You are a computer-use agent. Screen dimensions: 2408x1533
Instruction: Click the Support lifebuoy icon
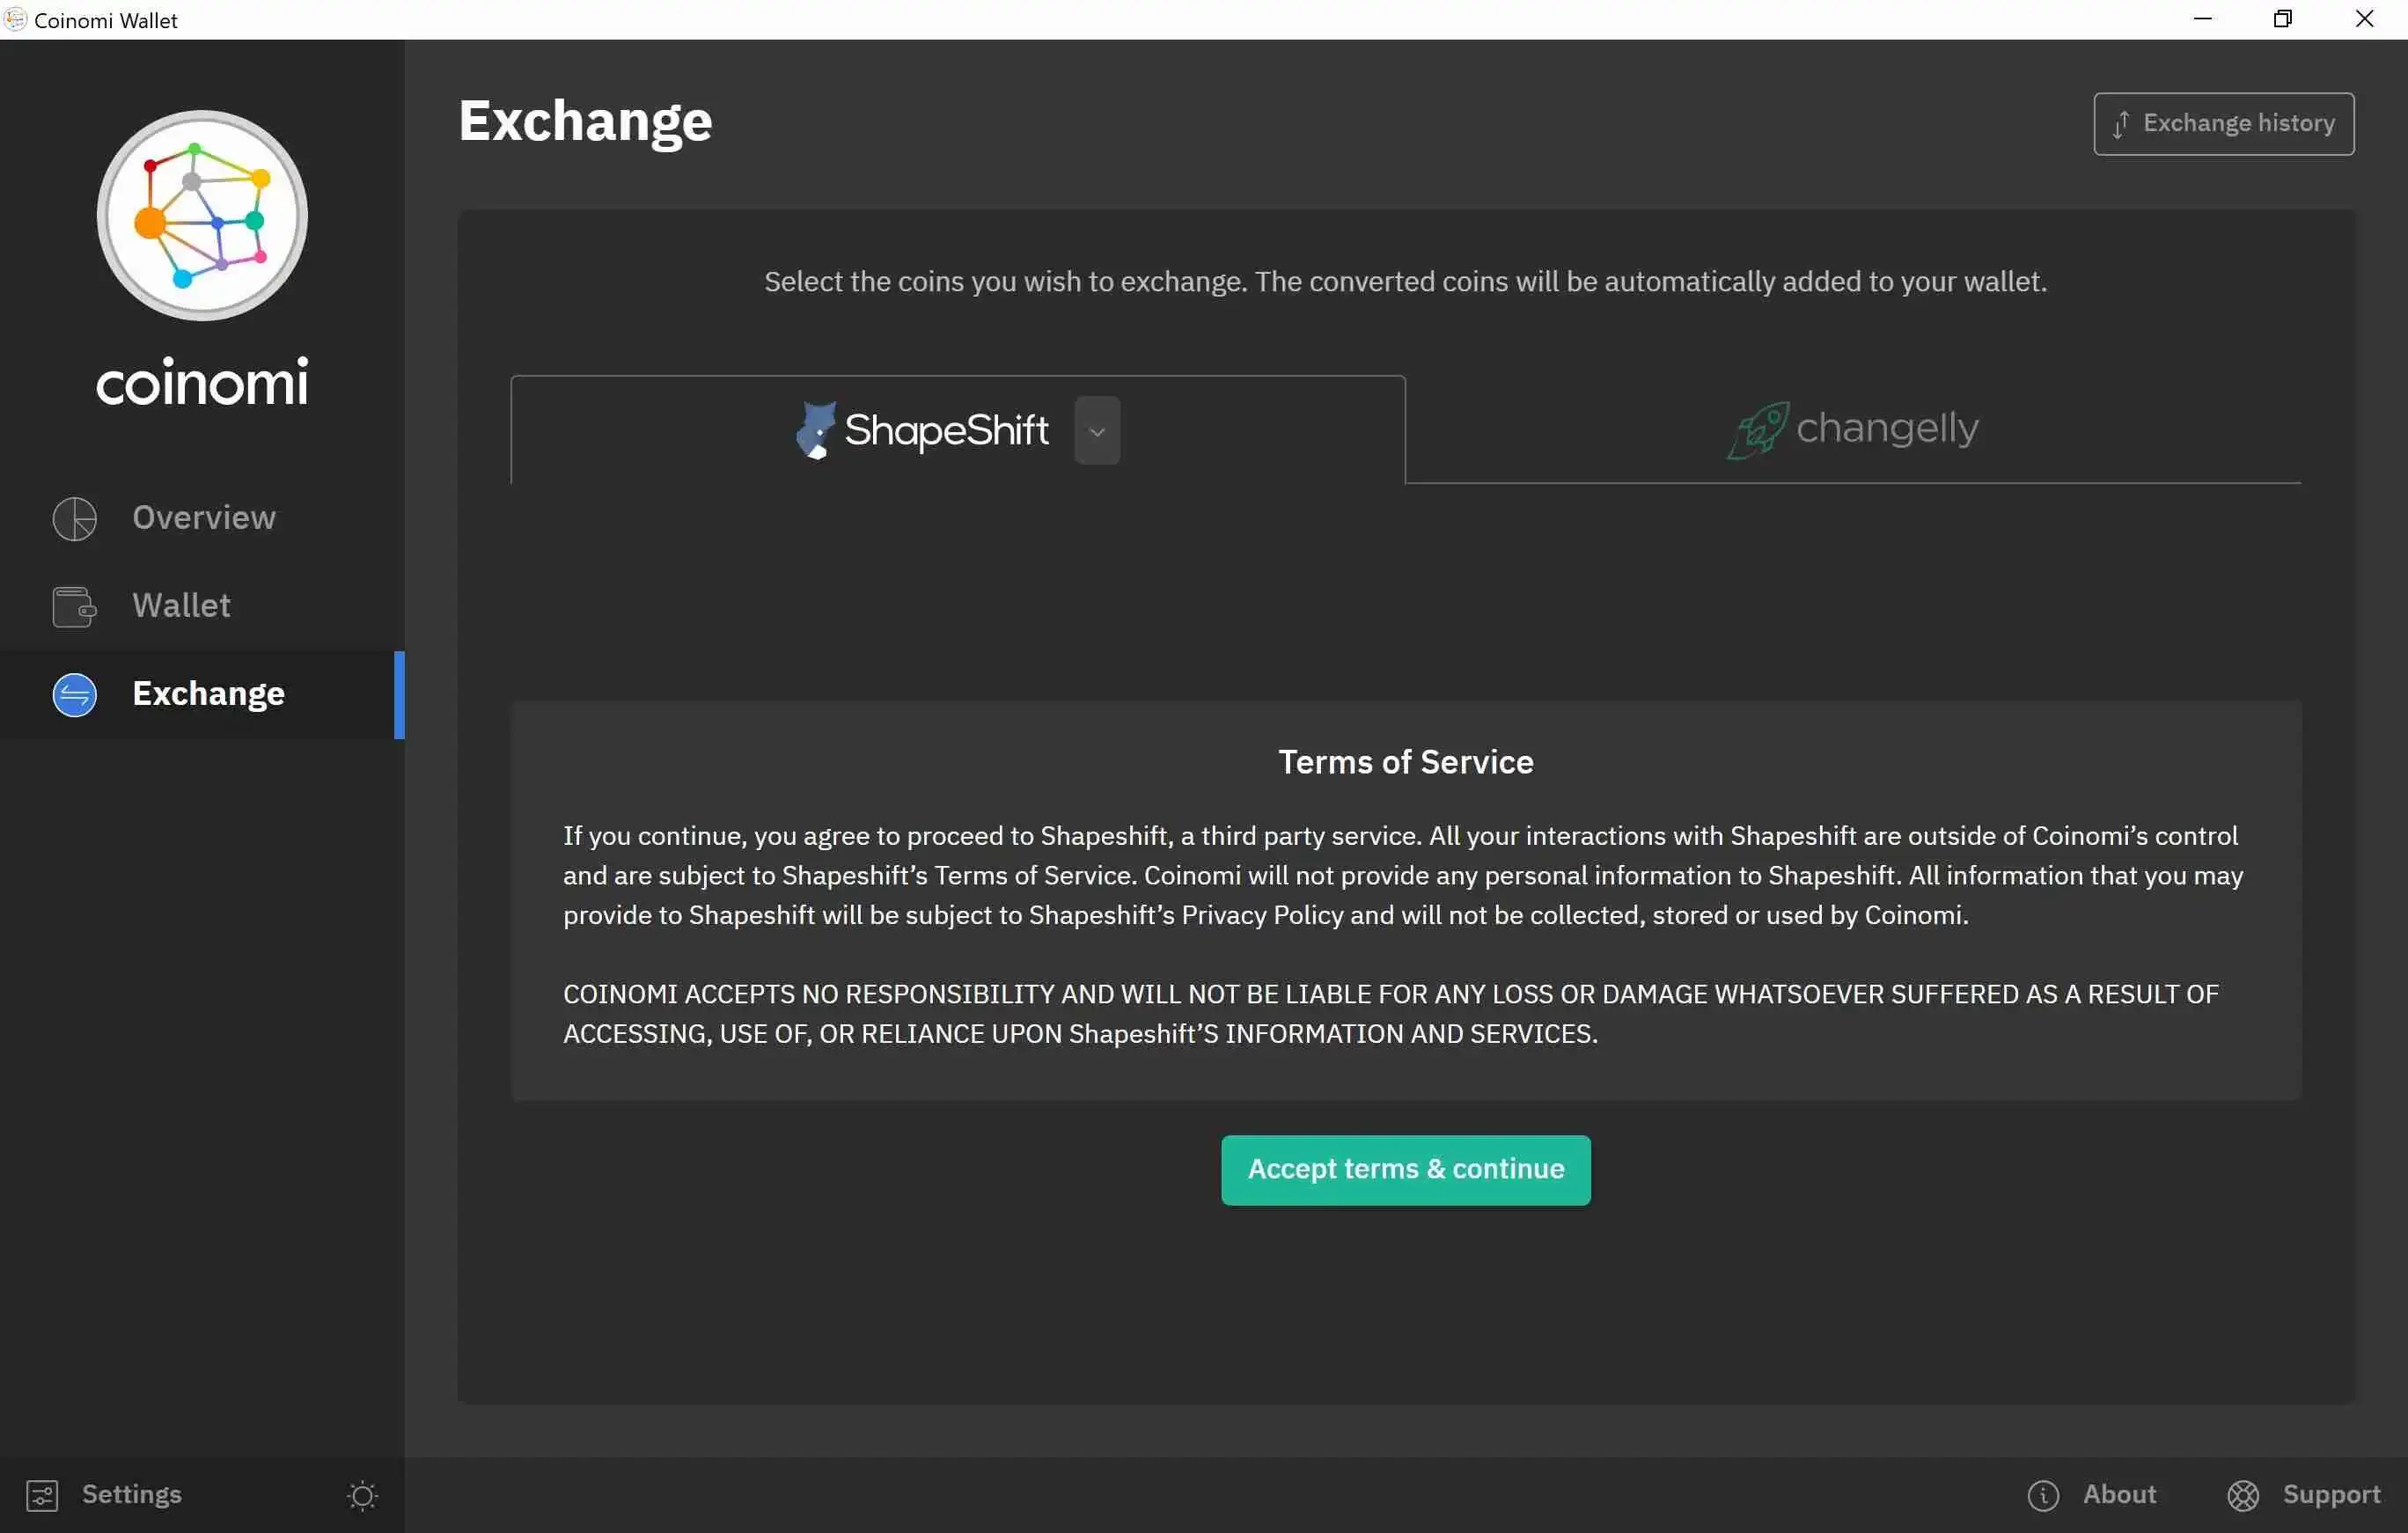pyautogui.click(x=2243, y=1495)
